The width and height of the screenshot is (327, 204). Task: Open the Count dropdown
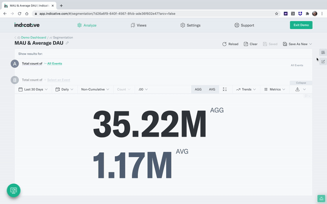pyautogui.click(x=124, y=89)
